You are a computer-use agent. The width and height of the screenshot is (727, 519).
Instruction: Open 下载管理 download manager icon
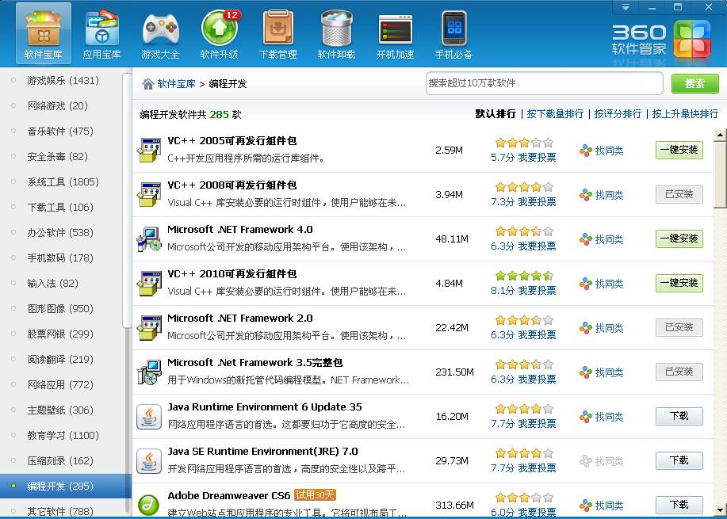(277, 34)
